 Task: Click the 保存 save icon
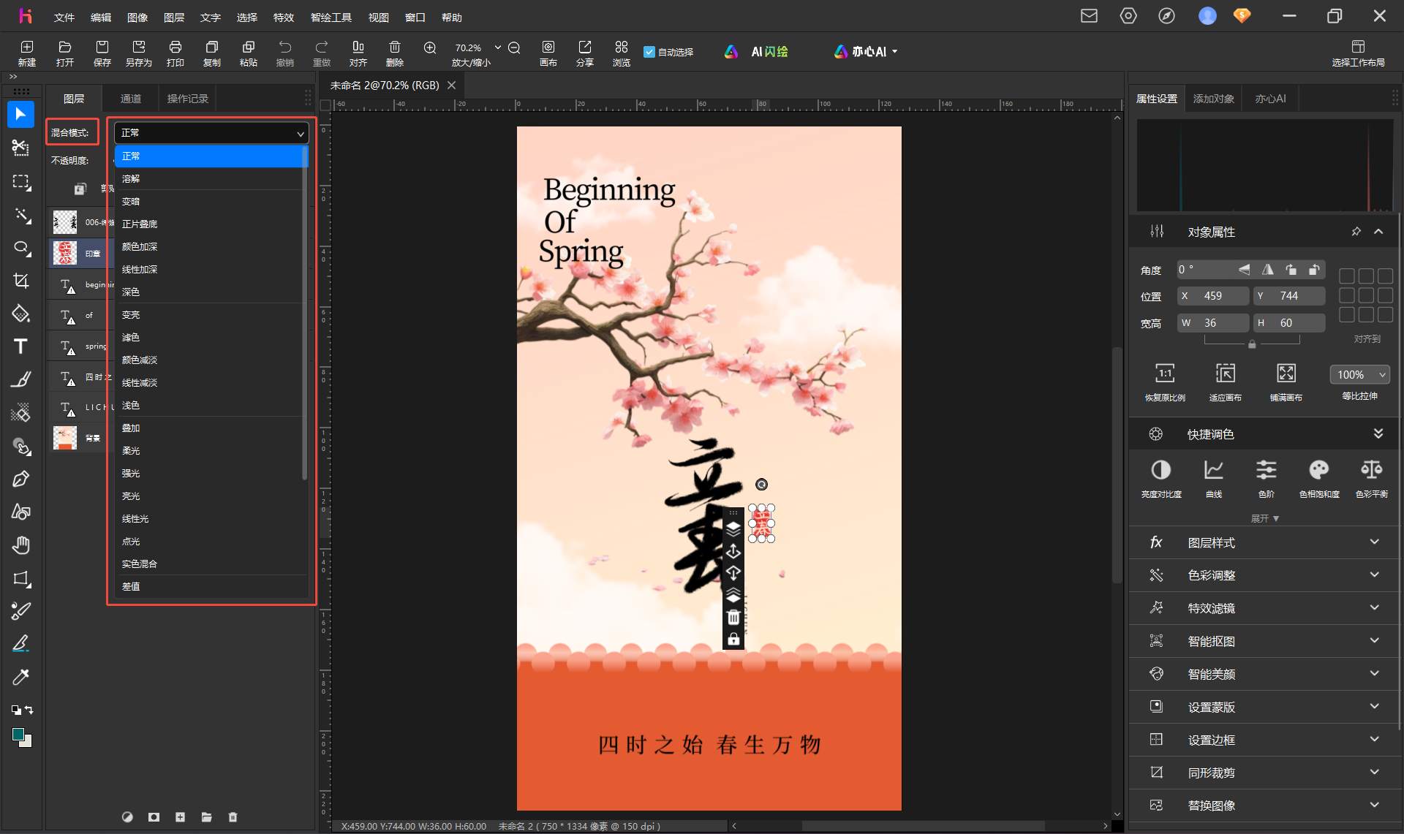click(x=102, y=53)
